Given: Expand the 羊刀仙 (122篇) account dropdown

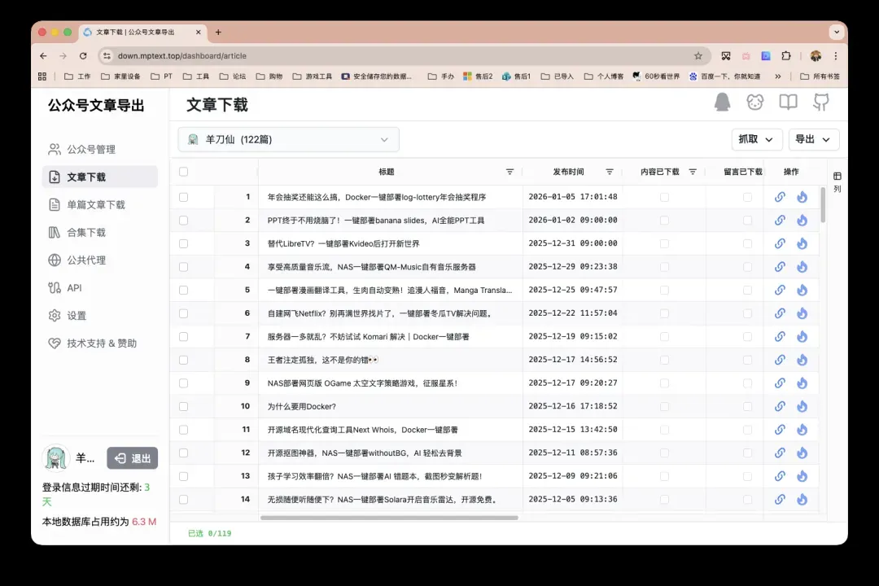Looking at the screenshot, I should point(288,140).
